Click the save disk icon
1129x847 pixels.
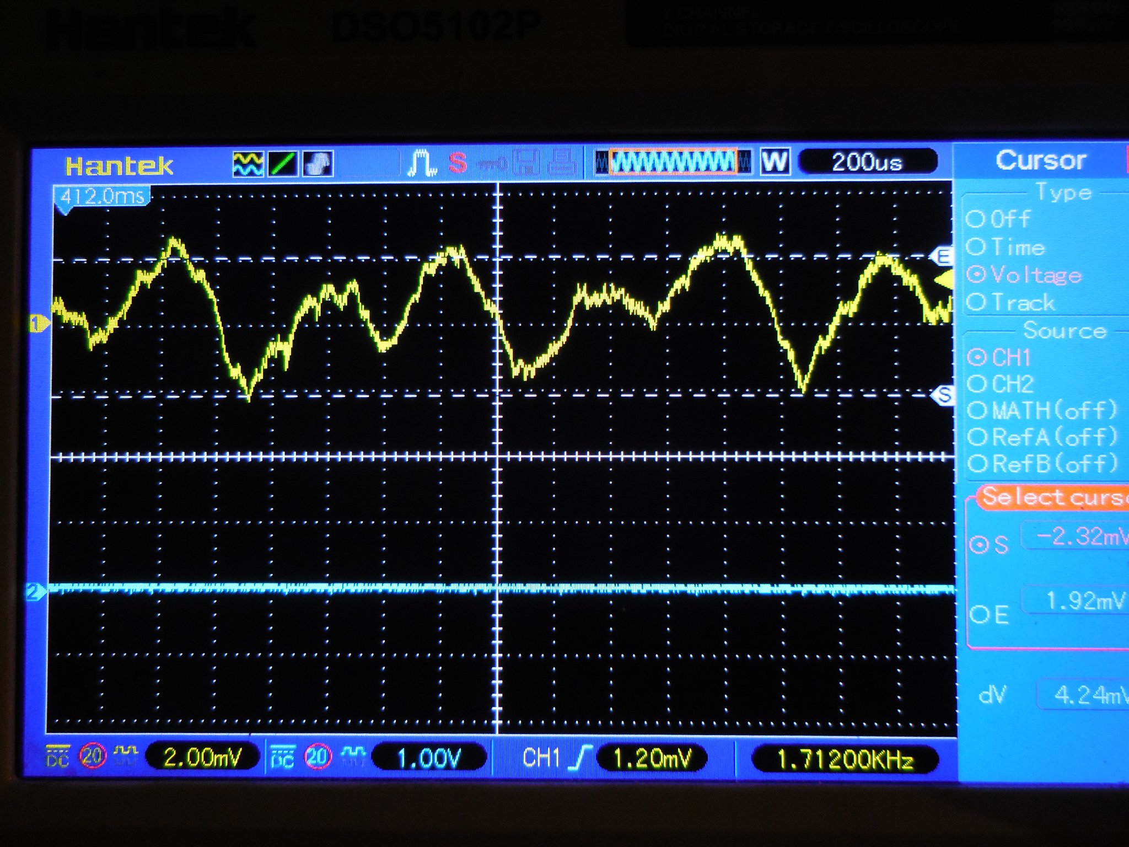pos(527,163)
